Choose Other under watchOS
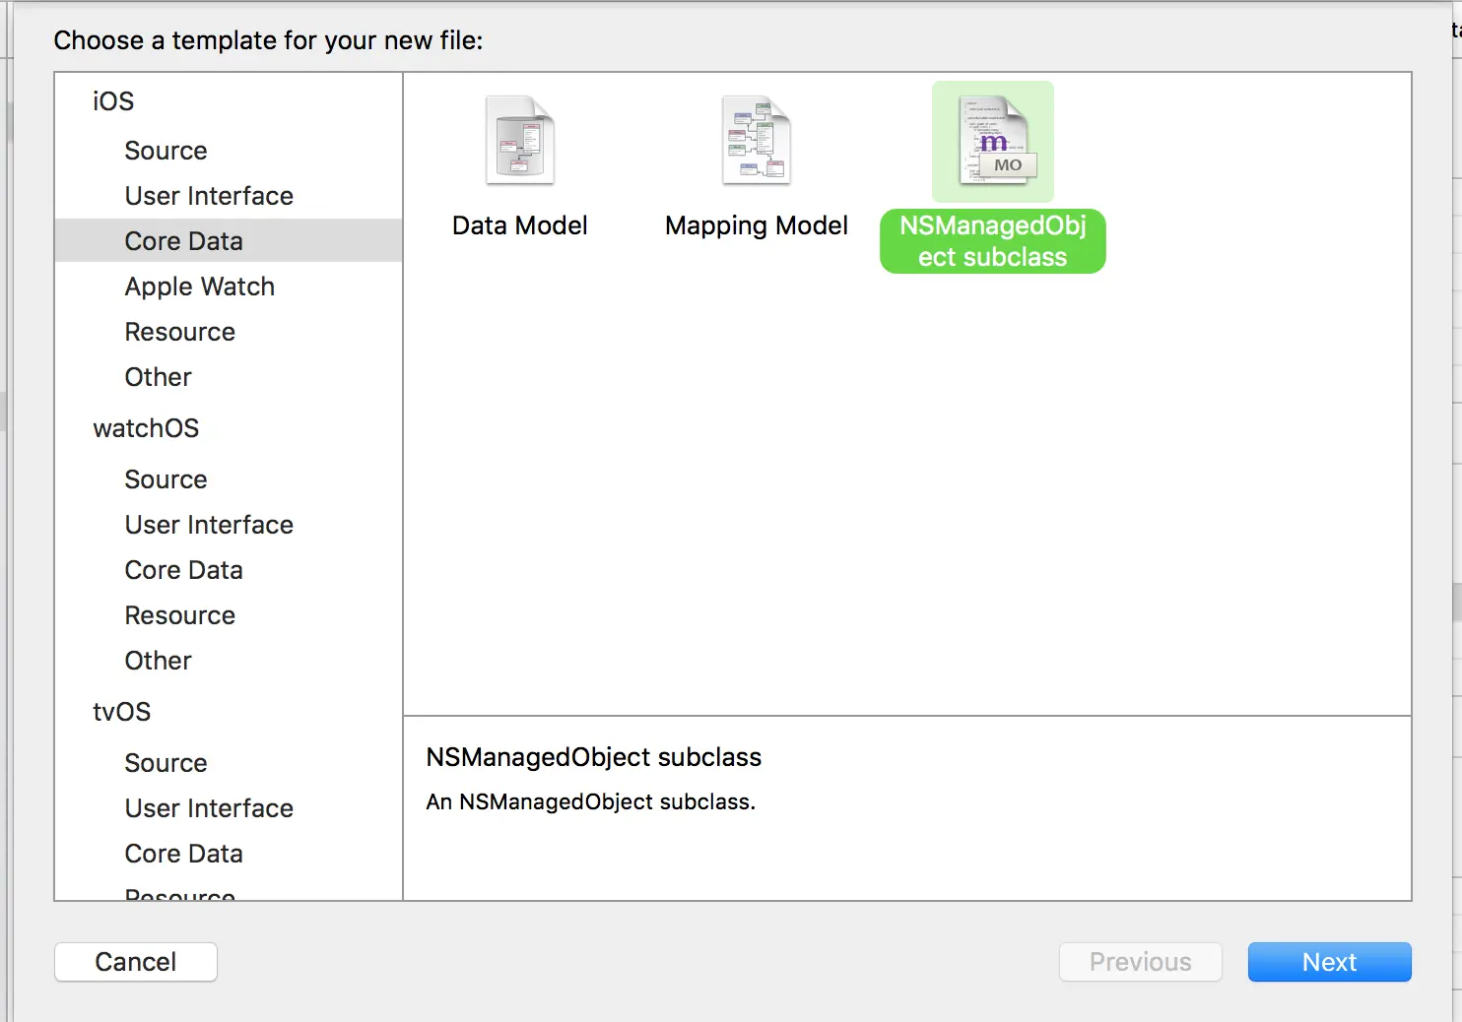 click(159, 661)
